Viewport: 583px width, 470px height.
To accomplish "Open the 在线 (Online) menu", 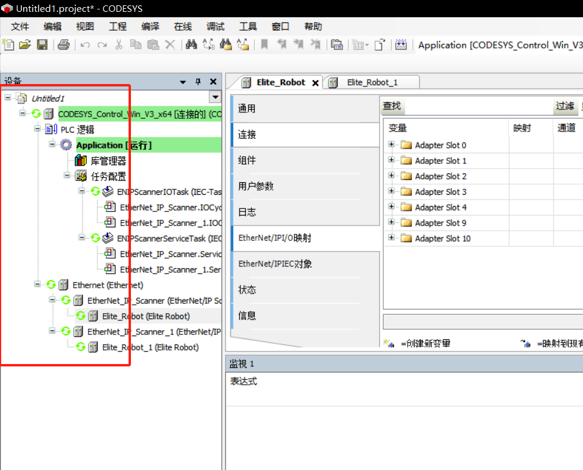I will pyautogui.click(x=182, y=27).
